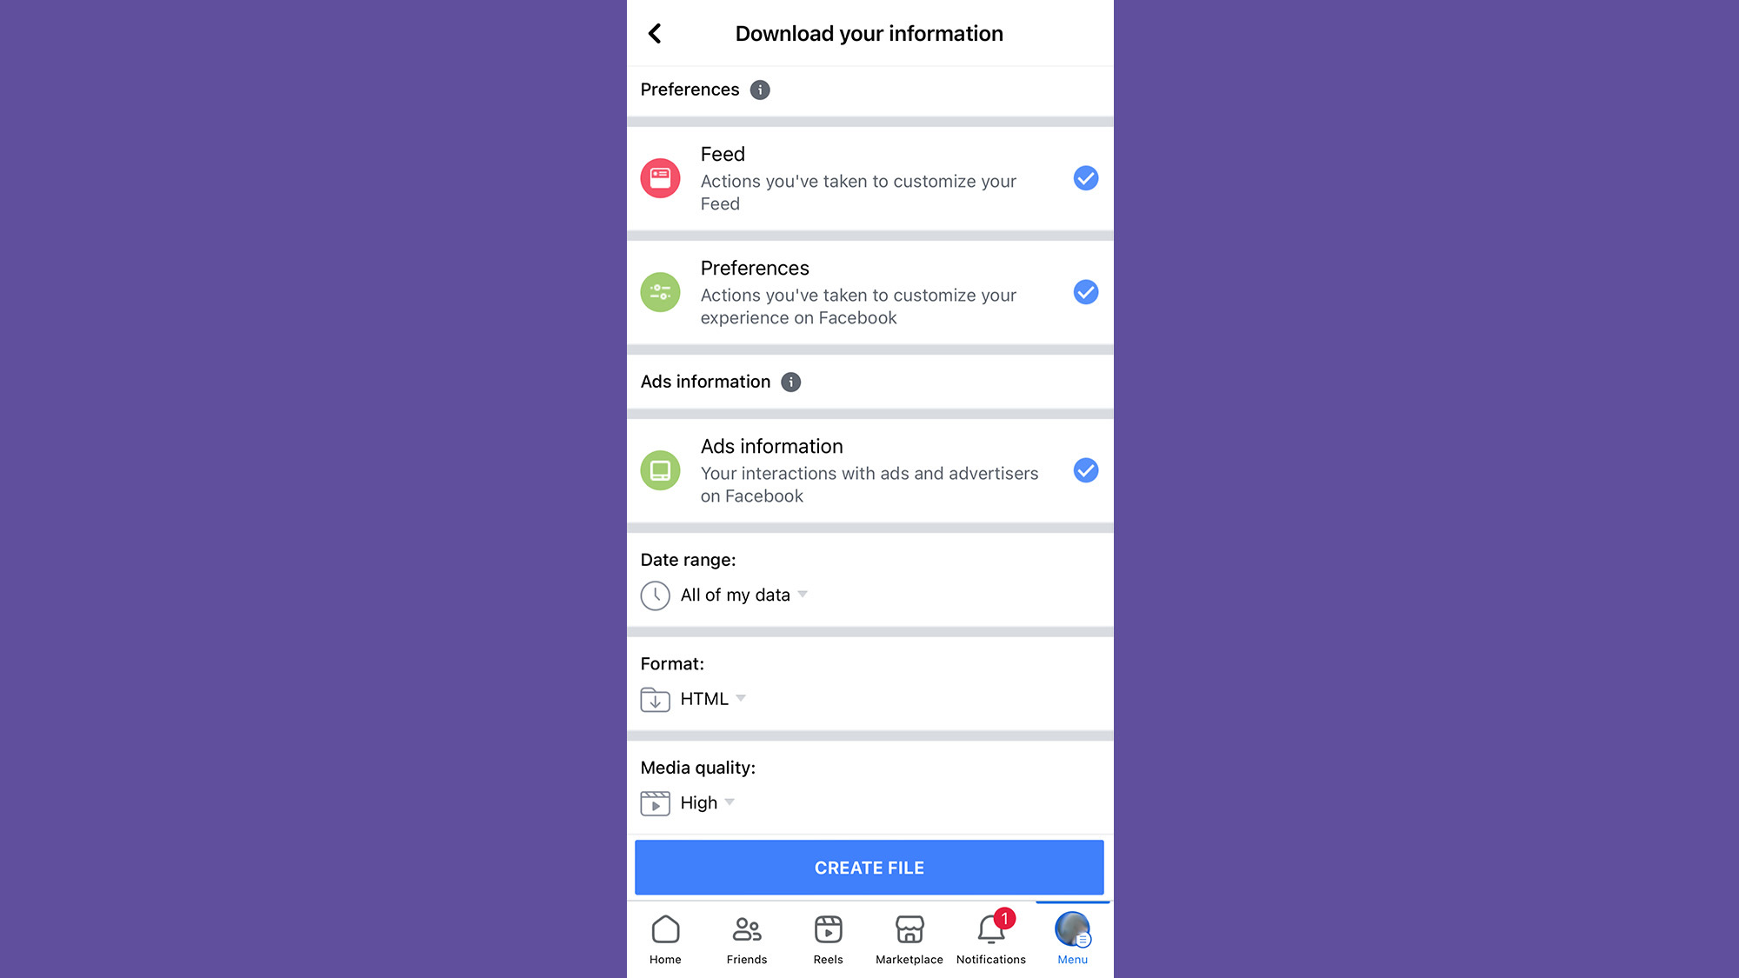Toggle the Ads information checkbox

pos(1083,469)
